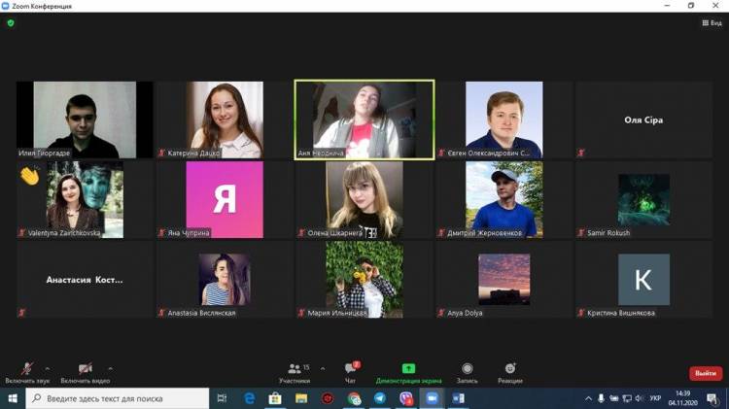Viewport: 729px width, 409px height.
Task: Select Аня Неодніча's active speaker video tile
Action: (364, 119)
